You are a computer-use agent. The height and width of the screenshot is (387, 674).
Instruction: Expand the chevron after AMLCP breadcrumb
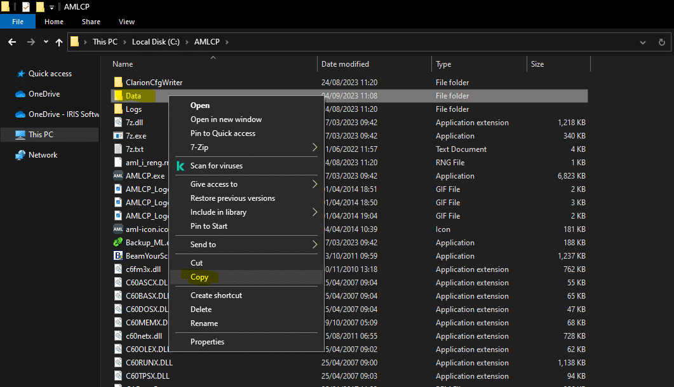pos(227,42)
